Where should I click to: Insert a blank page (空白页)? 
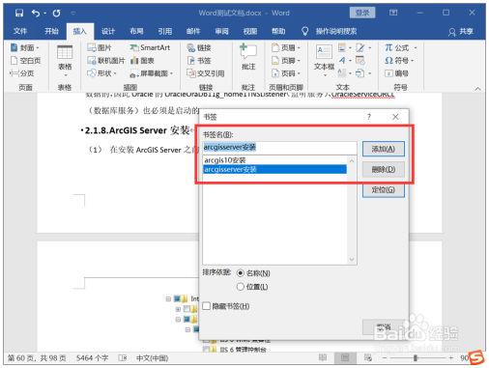25,61
